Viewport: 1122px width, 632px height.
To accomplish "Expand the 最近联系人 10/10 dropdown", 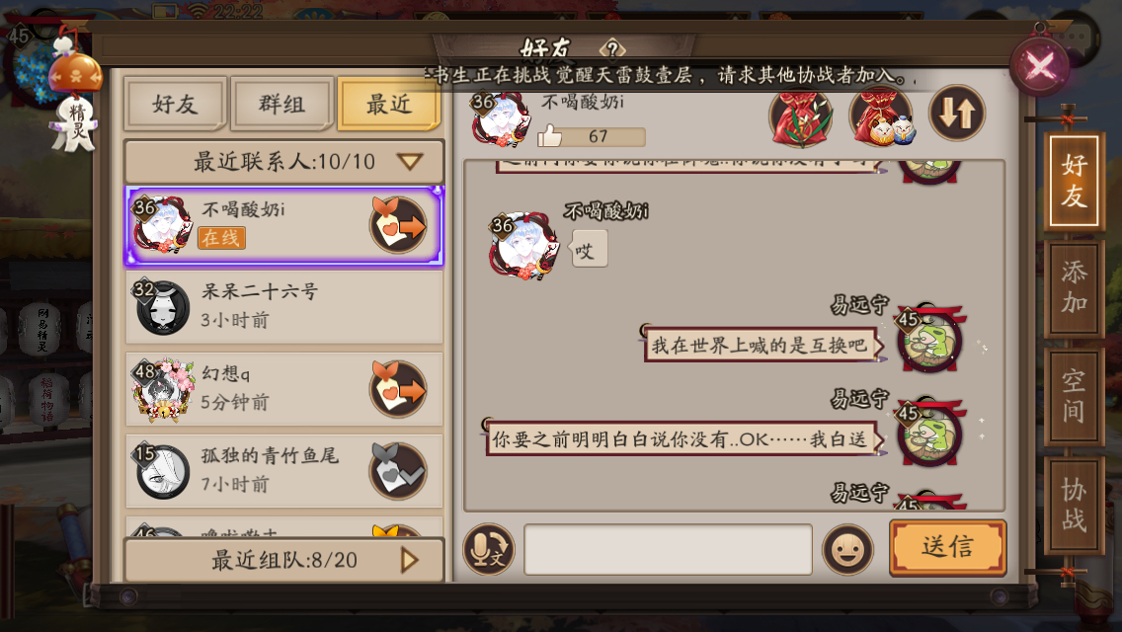I will click(x=284, y=162).
